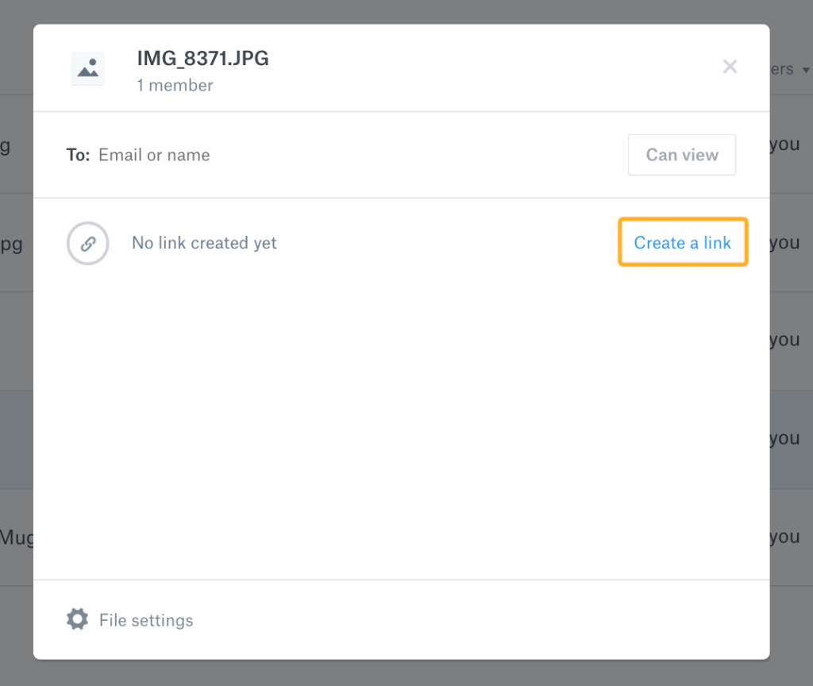813x686 pixels.
Task: Click the image file thumbnail icon
Action: [87, 68]
